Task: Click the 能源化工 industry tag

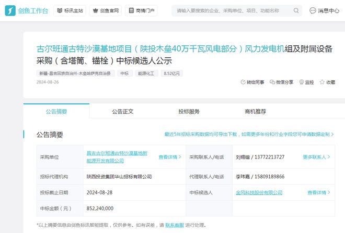Action: (146, 73)
